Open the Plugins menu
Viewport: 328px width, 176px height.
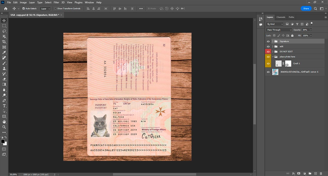pyautogui.click(x=78, y=2)
